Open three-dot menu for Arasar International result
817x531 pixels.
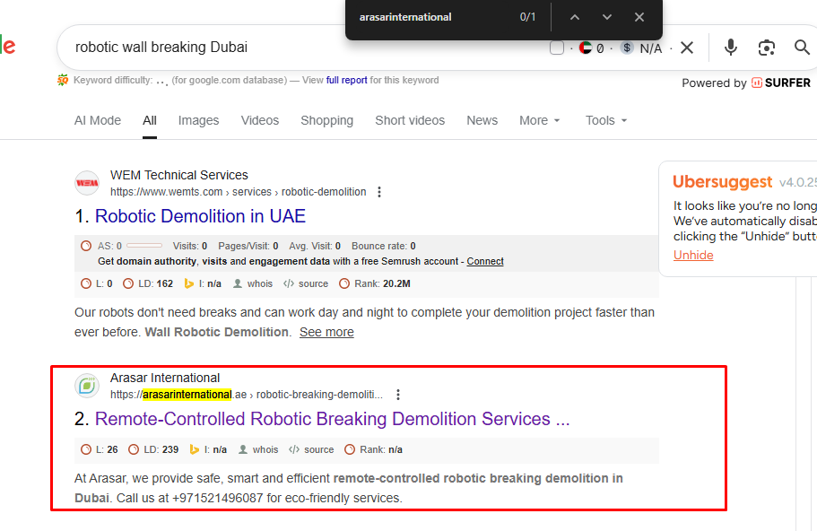tap(398, 395)
